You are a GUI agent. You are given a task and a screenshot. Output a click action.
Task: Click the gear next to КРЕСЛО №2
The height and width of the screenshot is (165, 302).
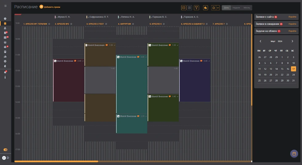(x=71, y=24)
